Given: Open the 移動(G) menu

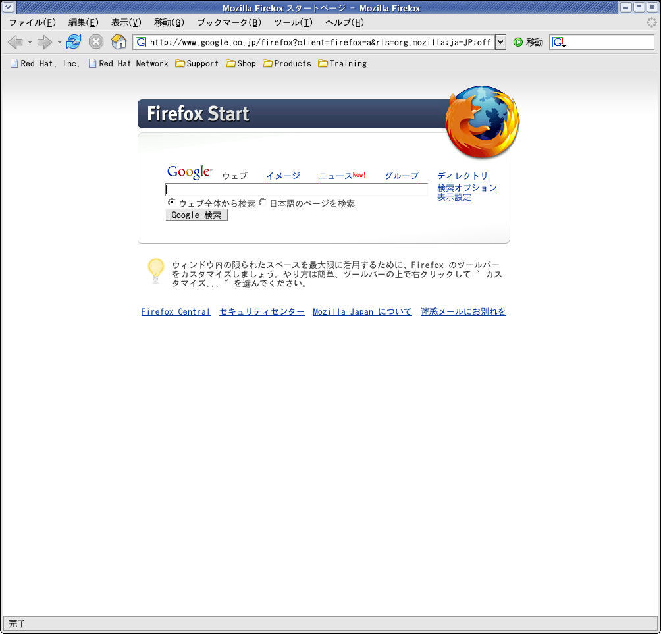Looking at the screenshot, I should 169,23.
